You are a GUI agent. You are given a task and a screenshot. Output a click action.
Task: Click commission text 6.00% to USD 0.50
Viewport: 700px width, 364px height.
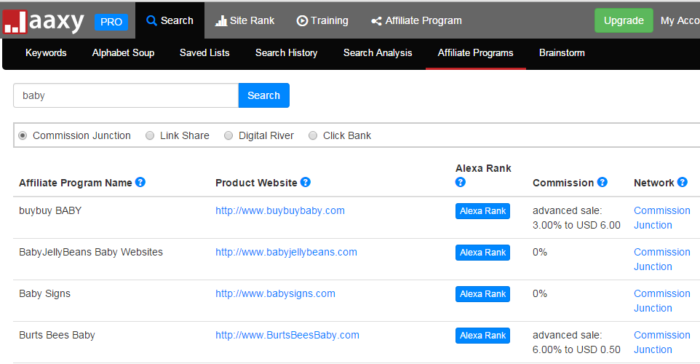point(576,349)
